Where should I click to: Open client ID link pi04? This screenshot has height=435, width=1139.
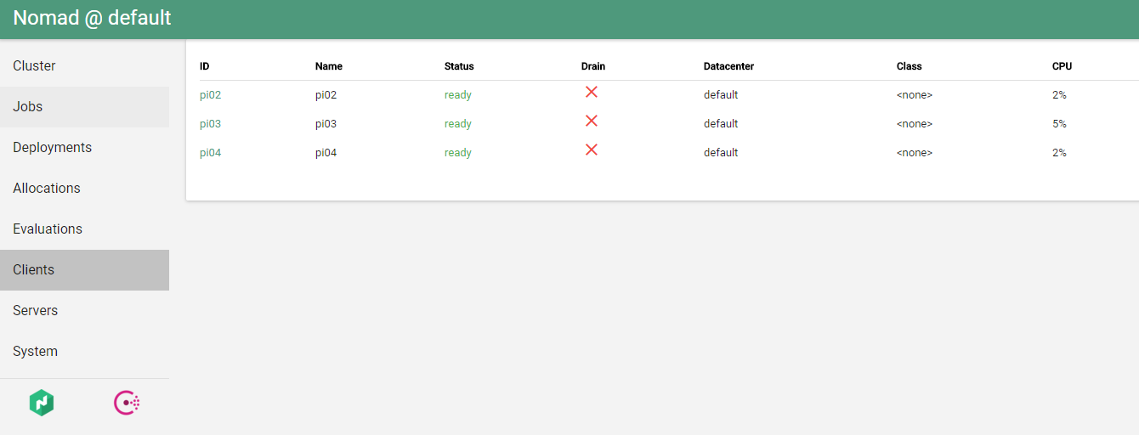[x=210, y=153]
